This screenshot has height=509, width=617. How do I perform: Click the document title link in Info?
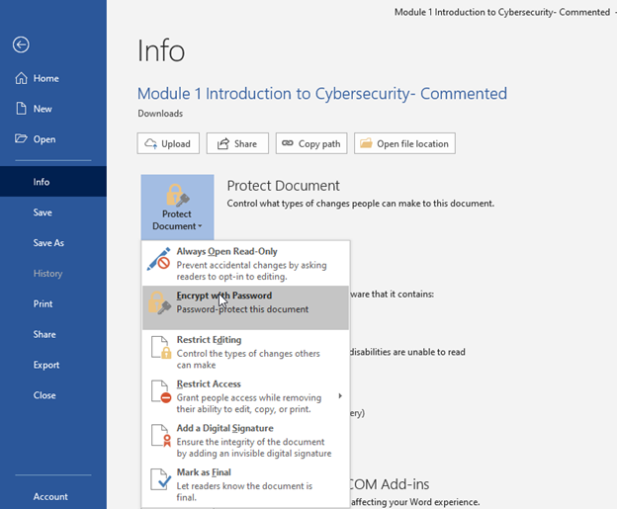(322, 94)
